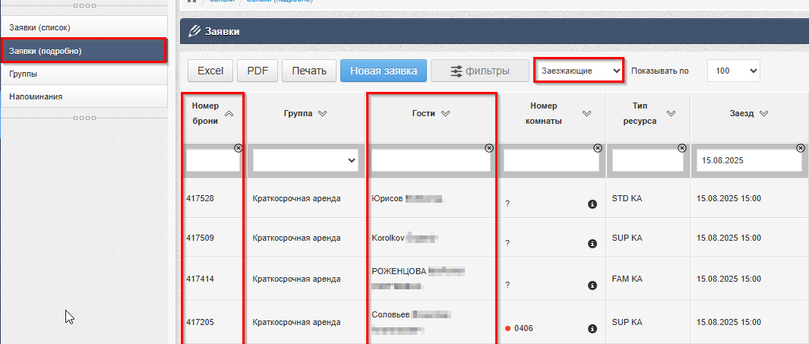Click booking number 417509
The height and width of the screenshot is (344, 809).
point(201,238)
